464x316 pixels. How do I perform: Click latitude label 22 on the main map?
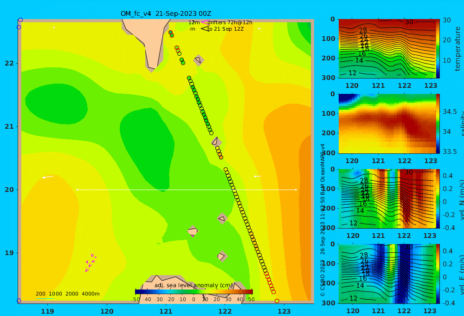tap(9, 64)
